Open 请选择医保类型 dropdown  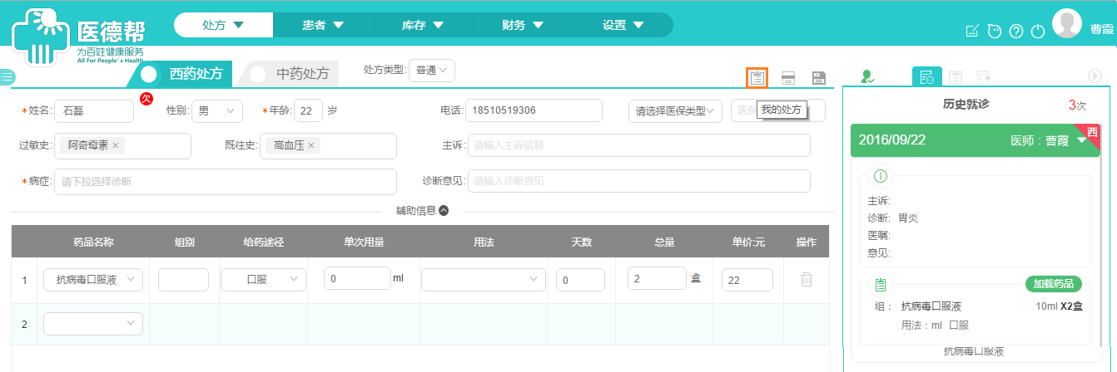[x=676, y=110]
